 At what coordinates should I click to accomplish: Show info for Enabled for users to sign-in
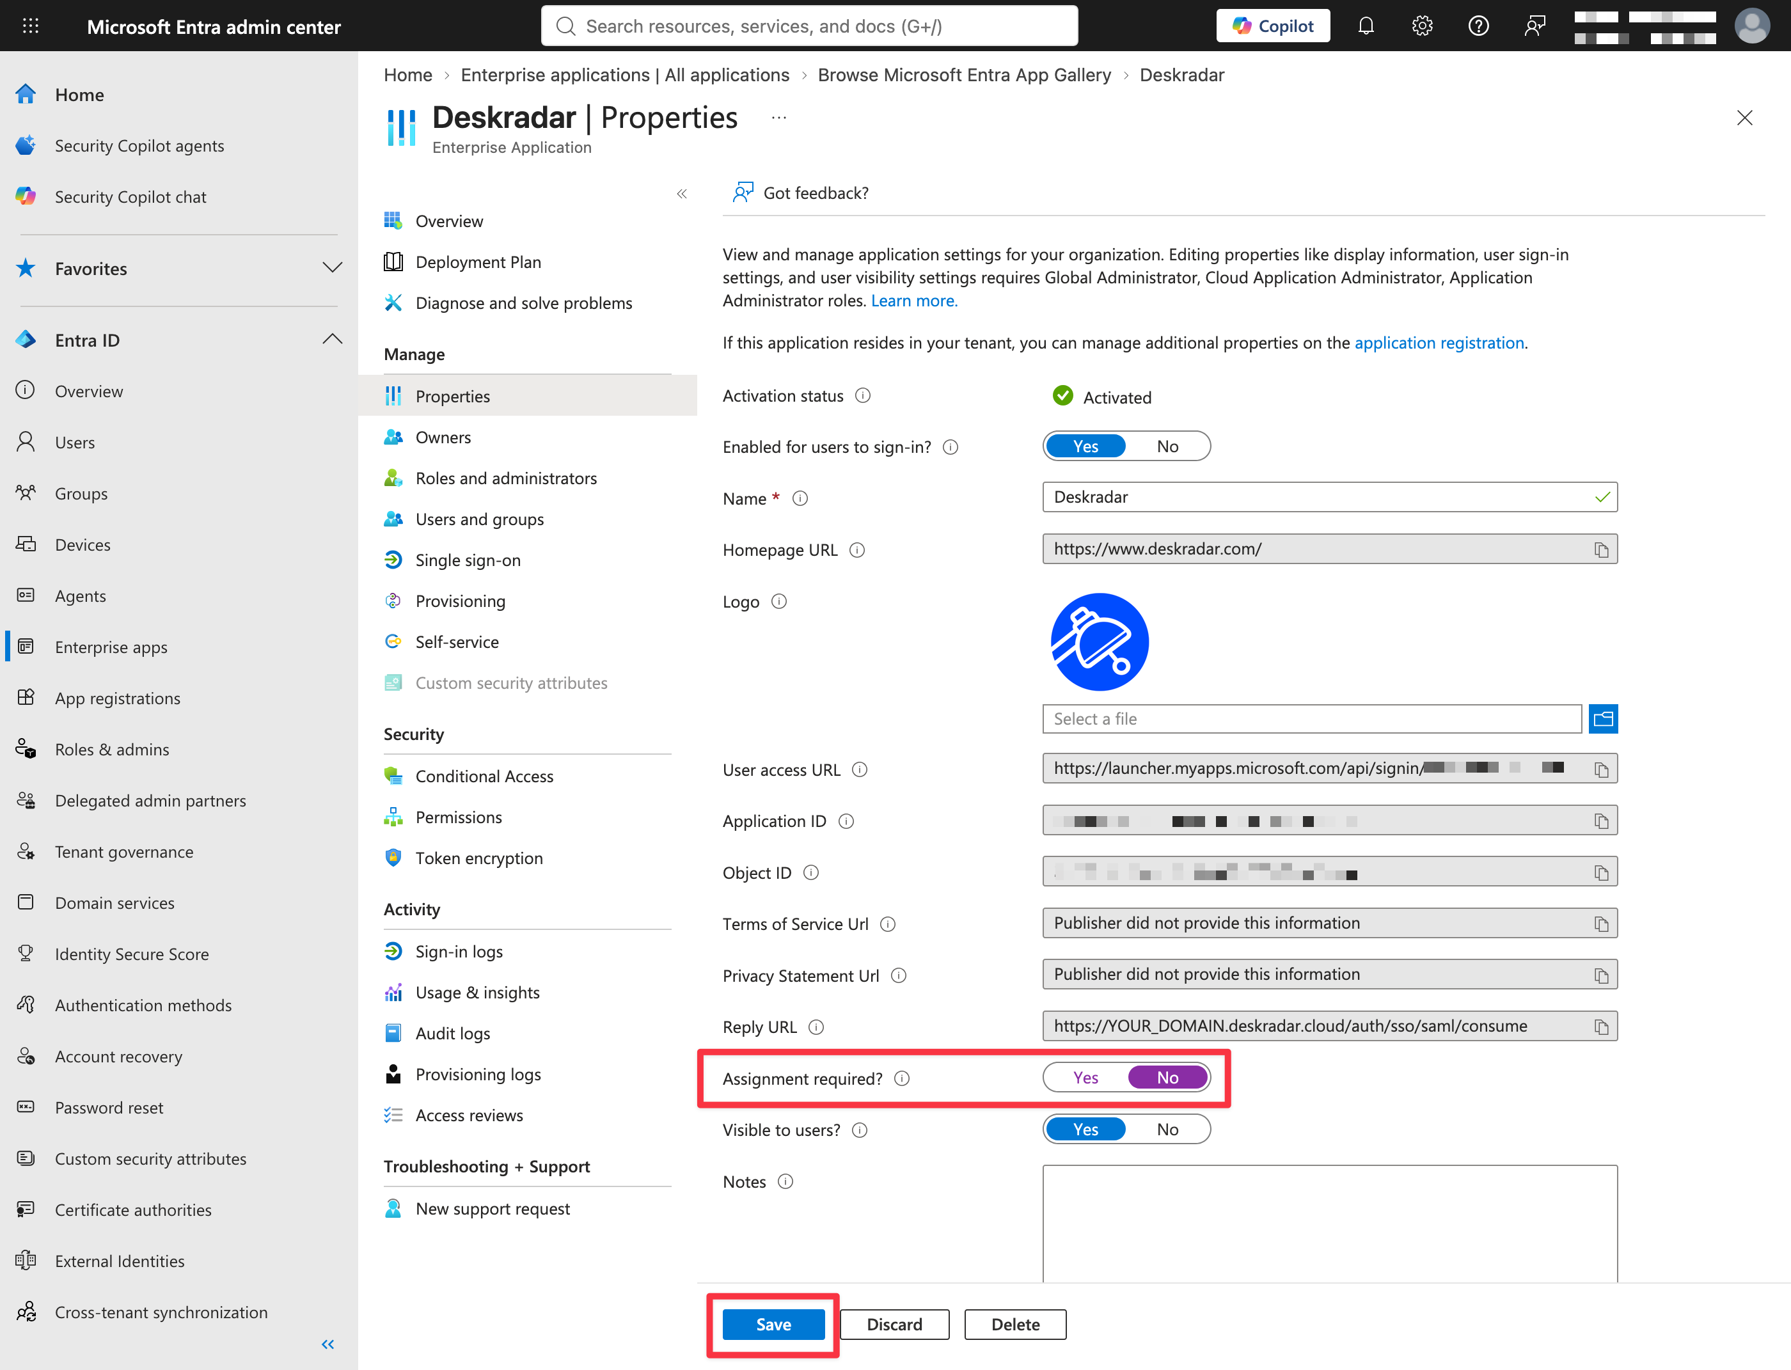tap(950, 447)
